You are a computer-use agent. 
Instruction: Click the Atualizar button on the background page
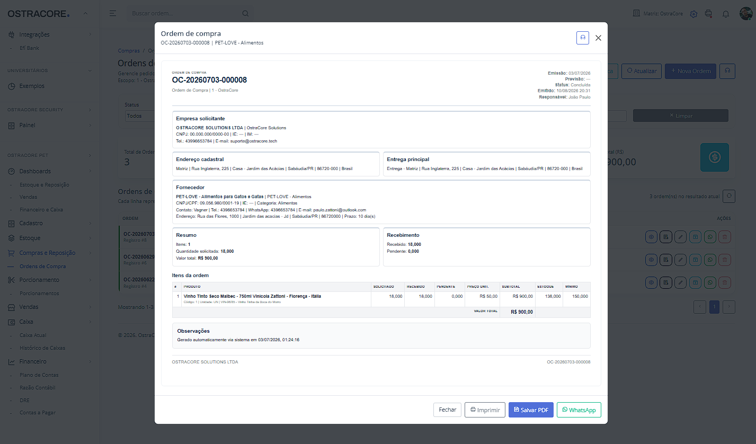point(641,71)
